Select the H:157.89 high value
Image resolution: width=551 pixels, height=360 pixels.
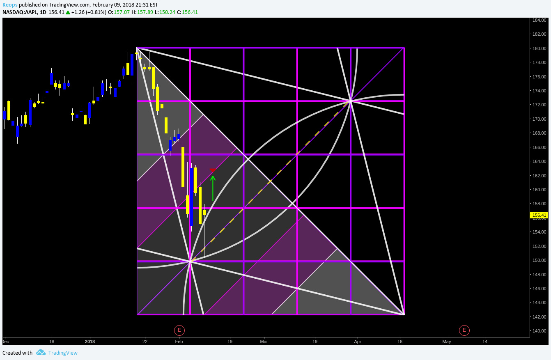tap(142, 12)
